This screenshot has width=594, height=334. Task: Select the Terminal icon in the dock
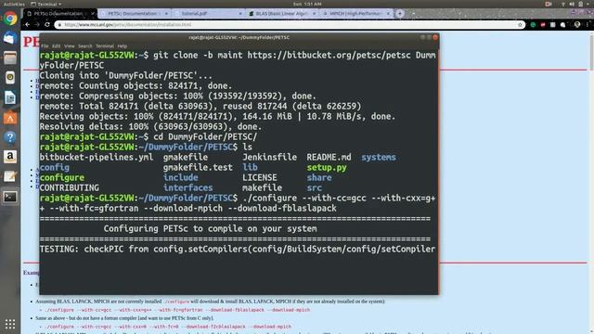(10, 197)
